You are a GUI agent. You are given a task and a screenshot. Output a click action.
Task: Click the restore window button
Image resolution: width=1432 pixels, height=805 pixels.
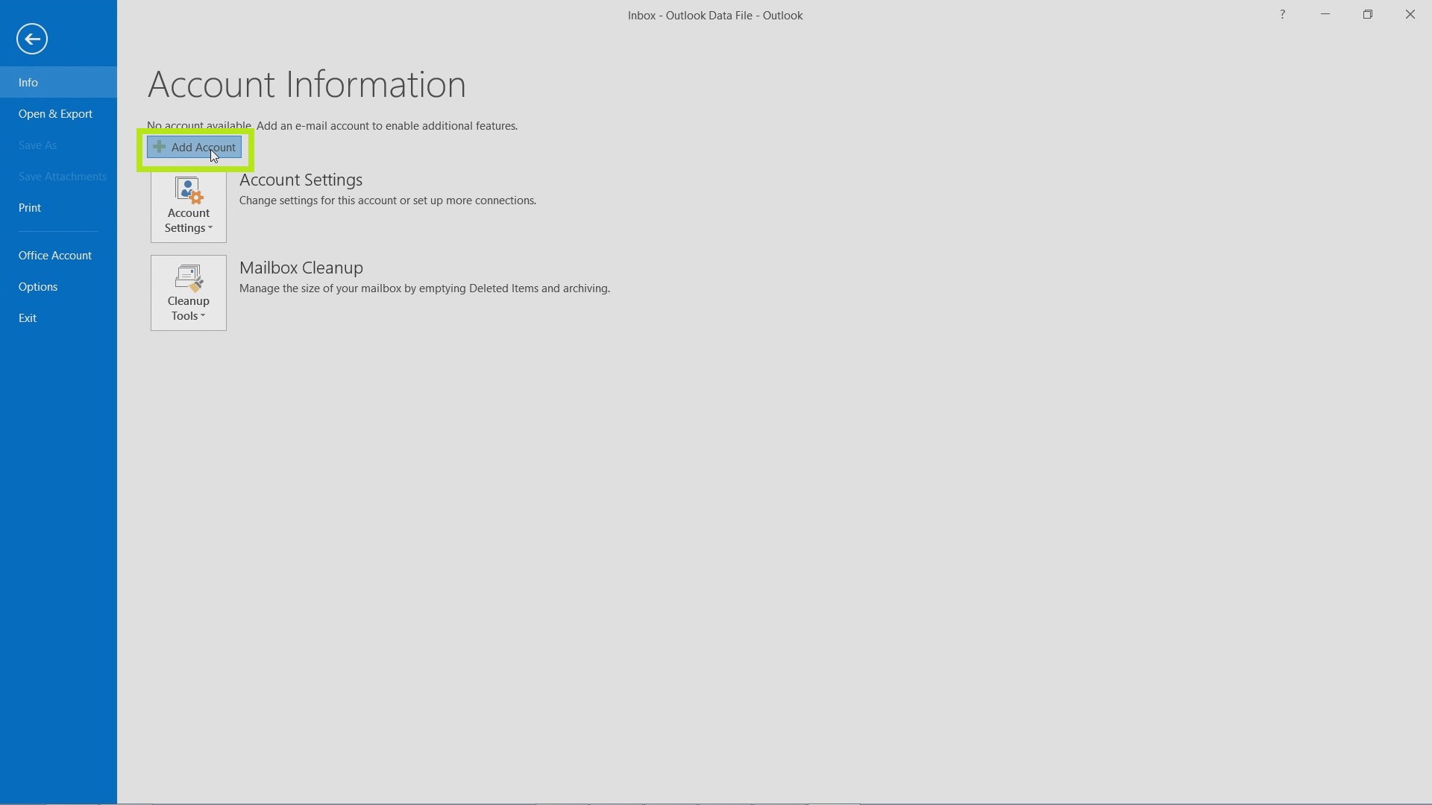(1368, 13)
